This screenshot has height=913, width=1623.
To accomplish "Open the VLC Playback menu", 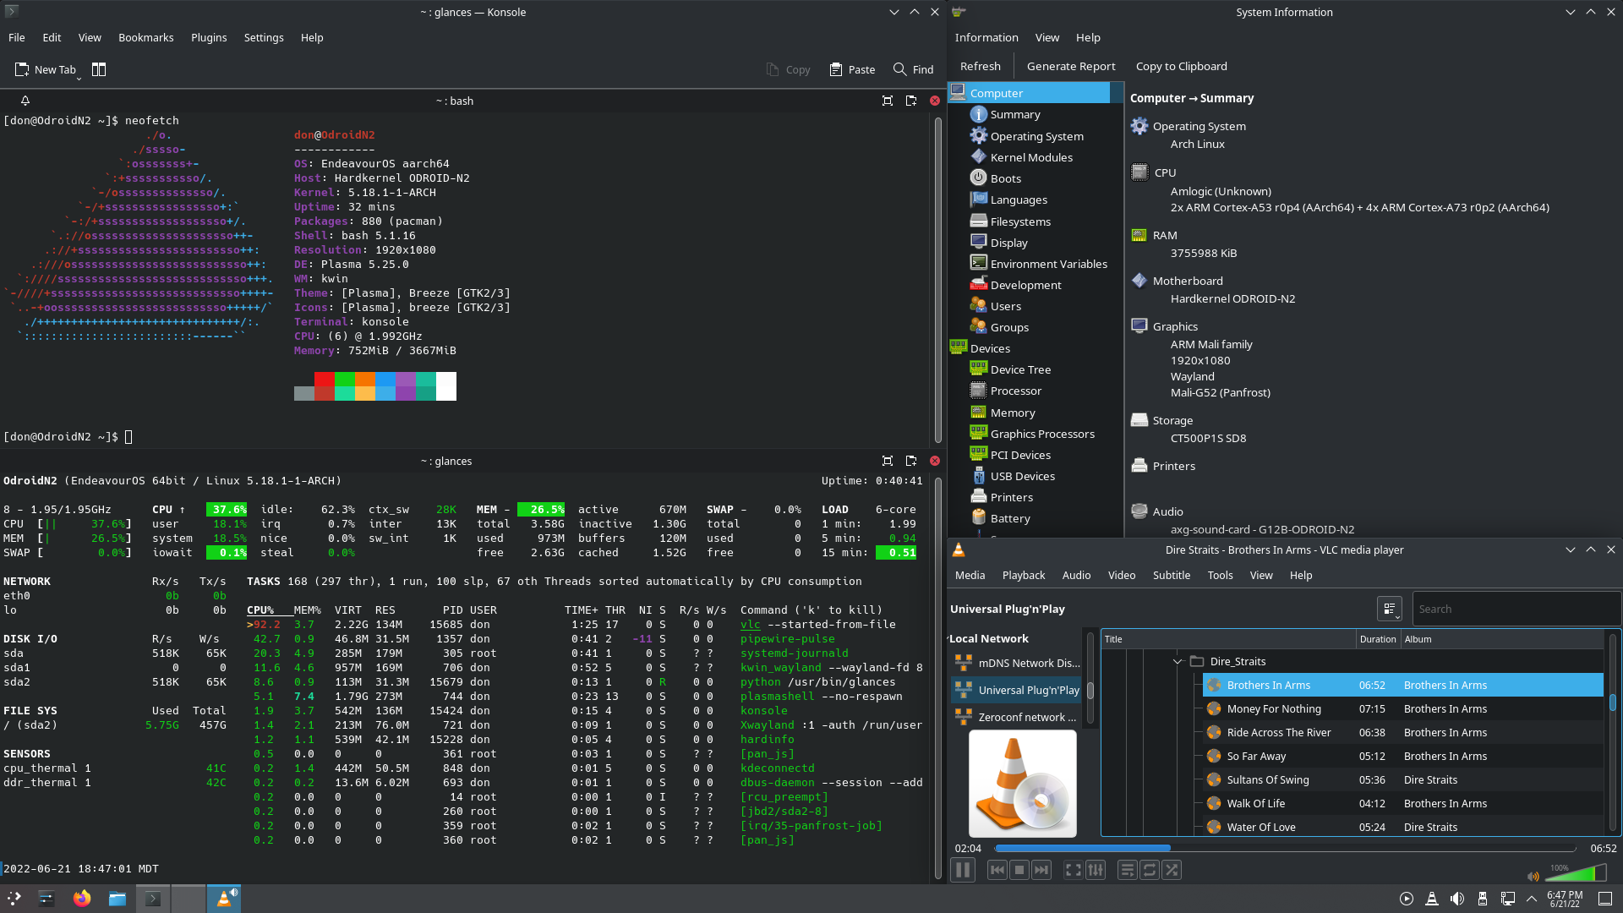I will [1024, 575].
